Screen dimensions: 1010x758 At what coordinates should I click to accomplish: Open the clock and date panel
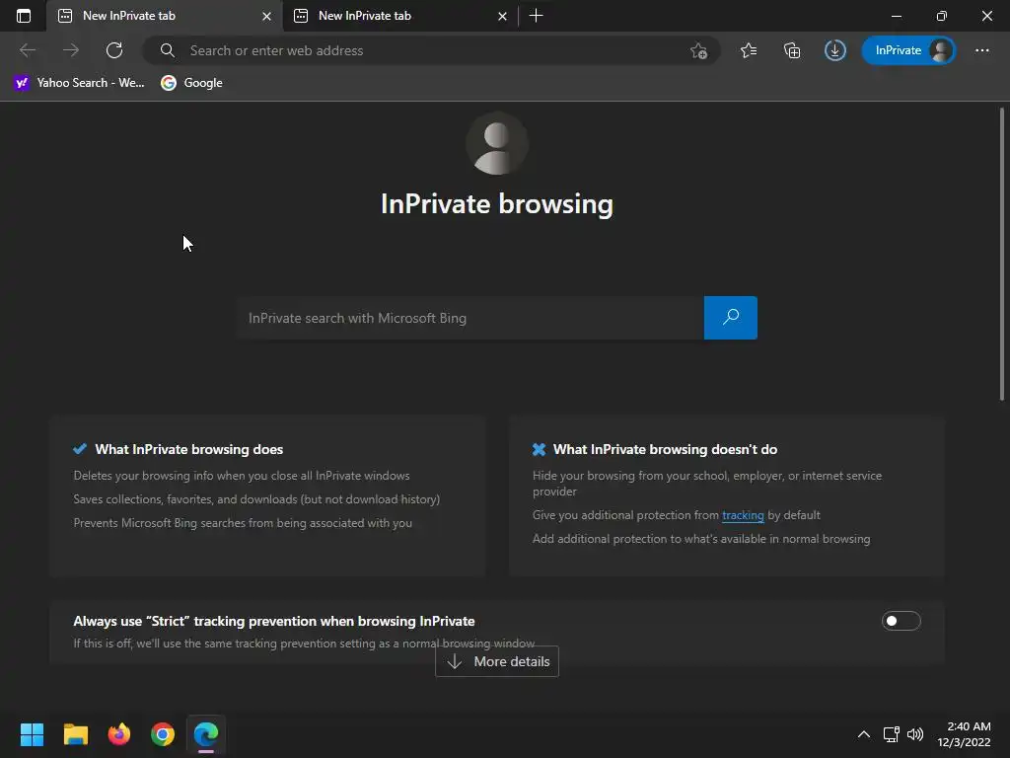coord(964,734)
